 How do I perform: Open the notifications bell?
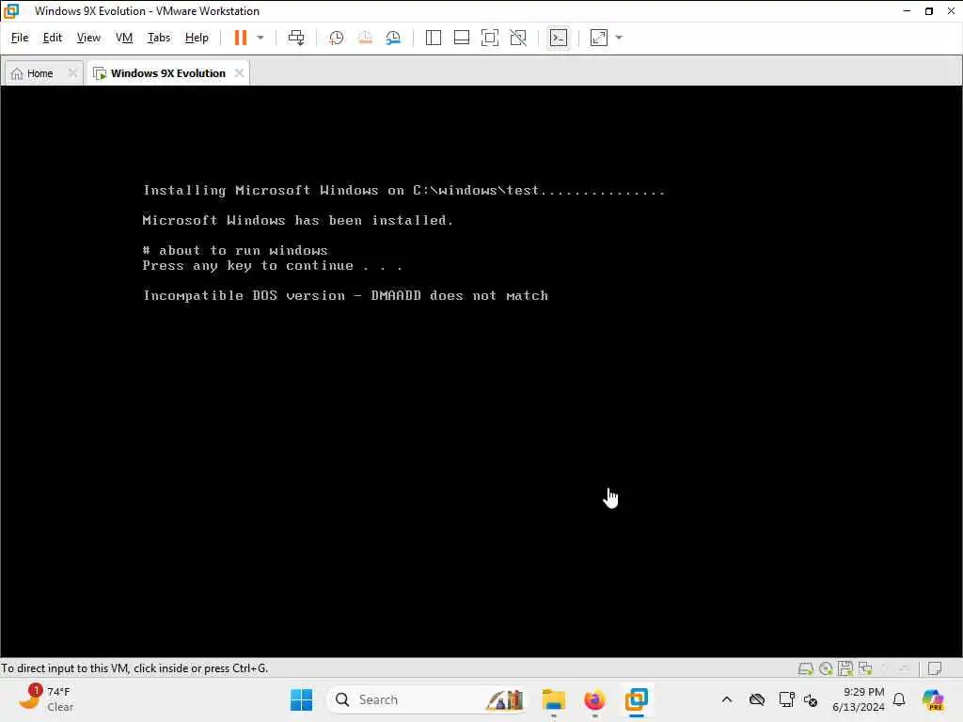pyautogui.click(x=899, y=699)
